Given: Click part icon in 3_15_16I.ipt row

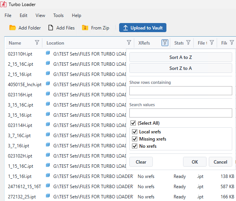Looking at the screenshot, I should 48,114.
